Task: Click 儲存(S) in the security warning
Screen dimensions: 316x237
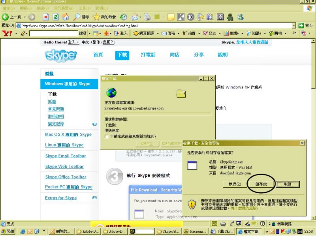Action: point(261,184)
